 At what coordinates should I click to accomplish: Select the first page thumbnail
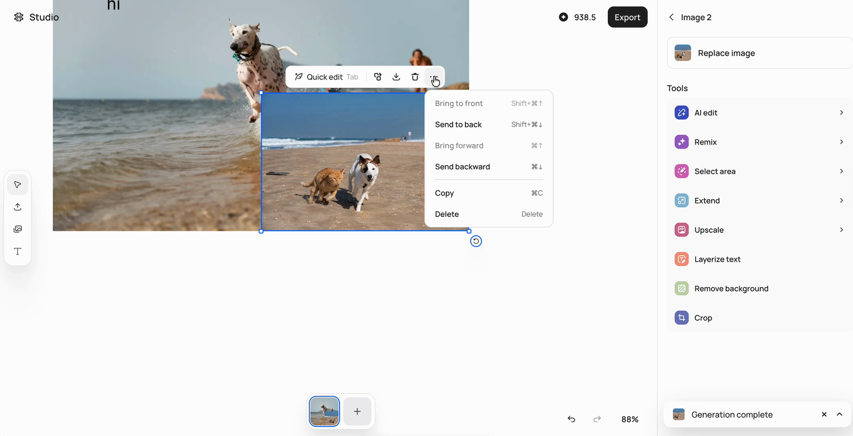coord(324,411)
